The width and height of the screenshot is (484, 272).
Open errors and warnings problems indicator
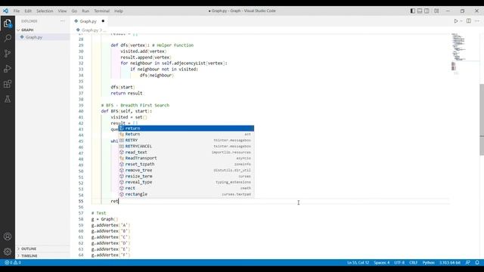coord(13,263)
